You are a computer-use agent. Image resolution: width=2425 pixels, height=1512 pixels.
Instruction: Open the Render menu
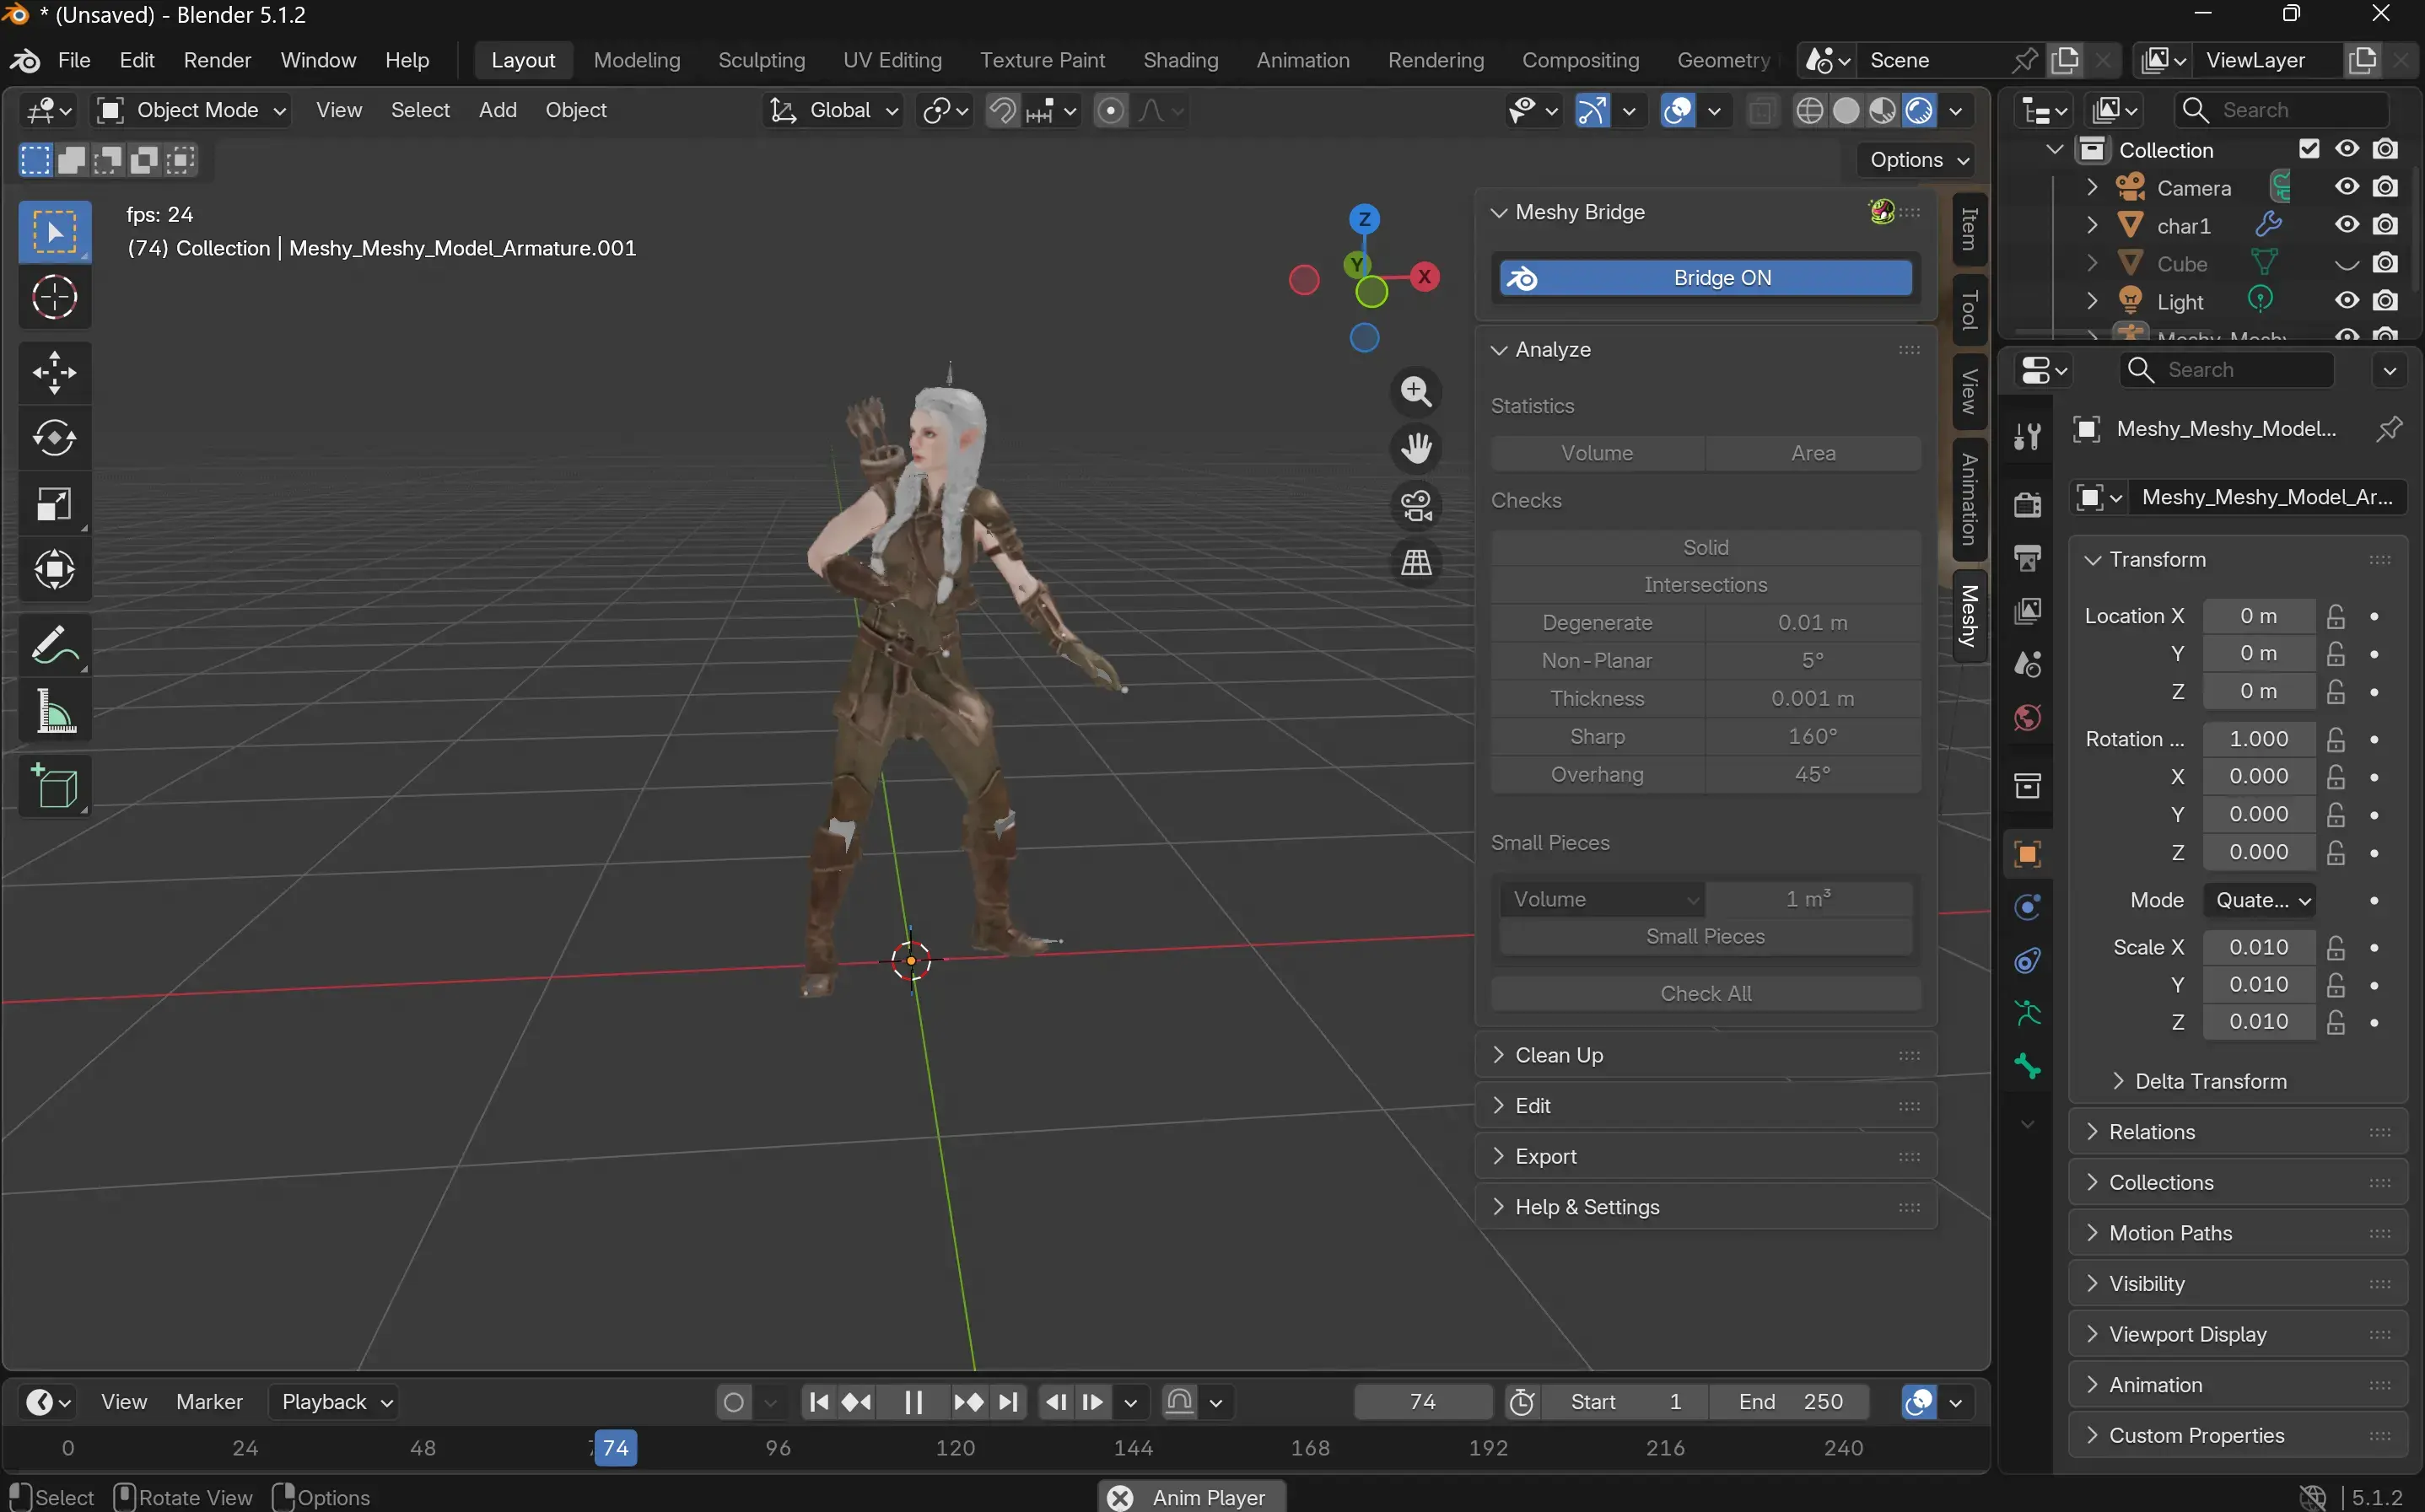tap(217, 60)
